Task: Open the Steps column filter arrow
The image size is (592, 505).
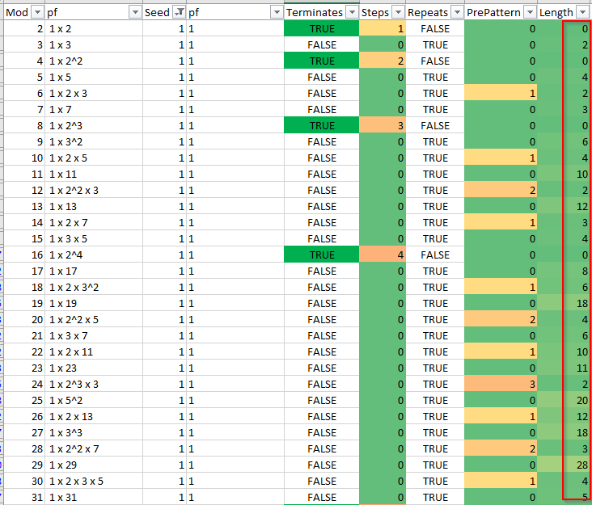Action: coord(399,12)
